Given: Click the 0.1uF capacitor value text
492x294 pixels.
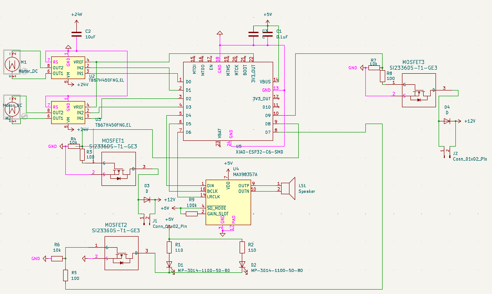Looking at the screenshot, I should click(282, 37).
